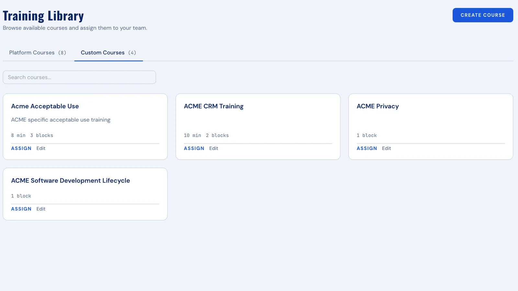
Task: Click 'ACME specific acceptable use training' description
Action: [x=61, y=120]
